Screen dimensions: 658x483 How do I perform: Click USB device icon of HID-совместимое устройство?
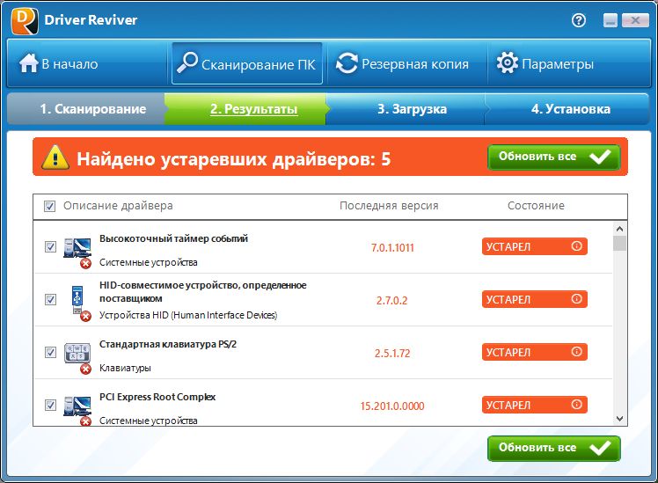pyautogui.click(x=77, y=299)
